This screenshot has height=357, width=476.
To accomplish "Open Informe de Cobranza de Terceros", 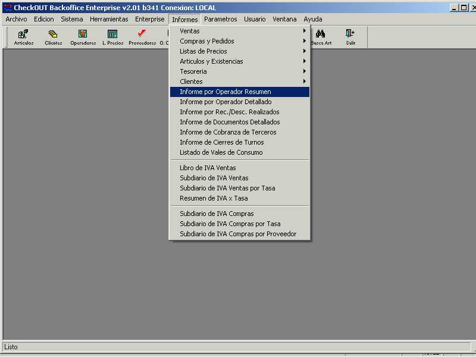I will [240, 132].
